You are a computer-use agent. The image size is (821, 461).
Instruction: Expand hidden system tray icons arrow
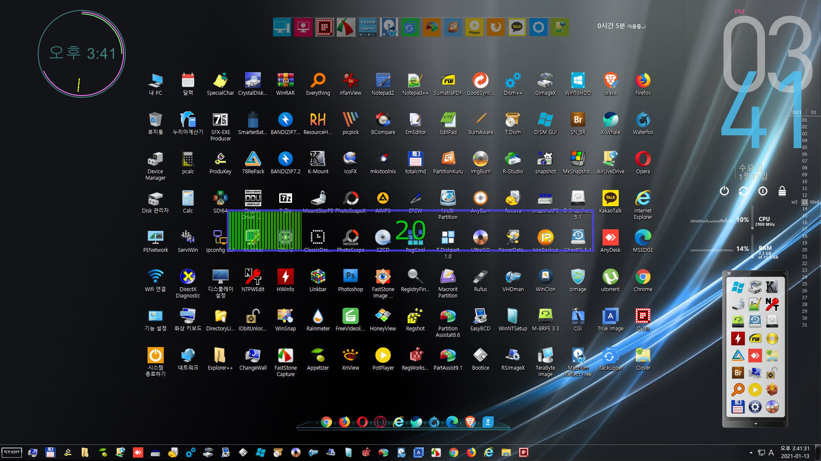point(751,452)
